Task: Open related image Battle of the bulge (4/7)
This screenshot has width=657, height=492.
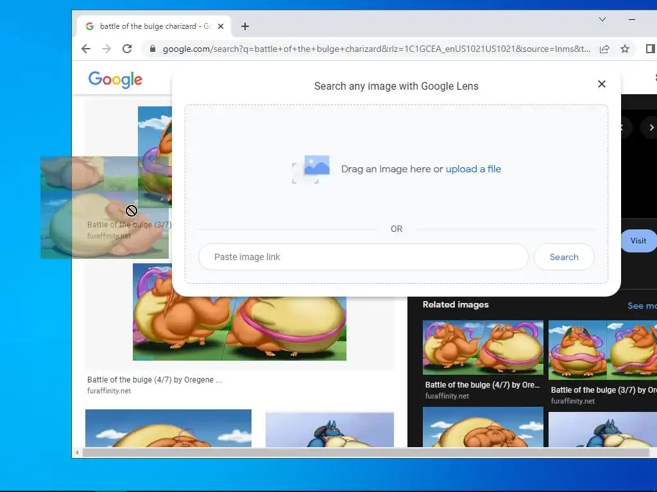Action: click(x=482, y=348)
